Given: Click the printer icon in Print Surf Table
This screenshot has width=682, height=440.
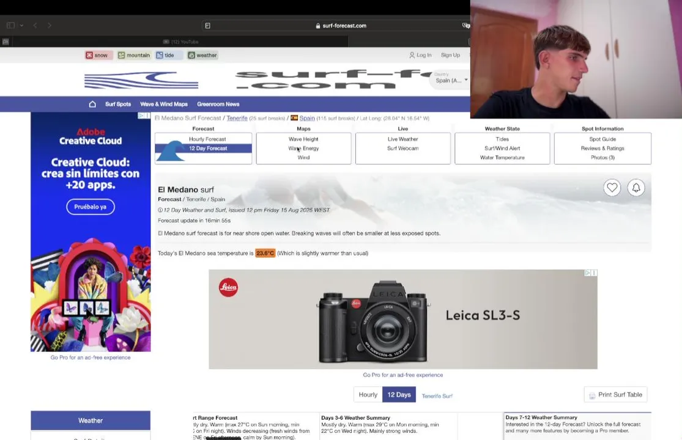Looking at the screenshot, I should point(592,395).
